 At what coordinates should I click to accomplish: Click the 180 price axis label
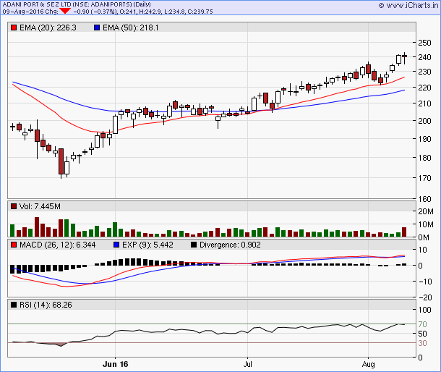(x=424, y=158)
